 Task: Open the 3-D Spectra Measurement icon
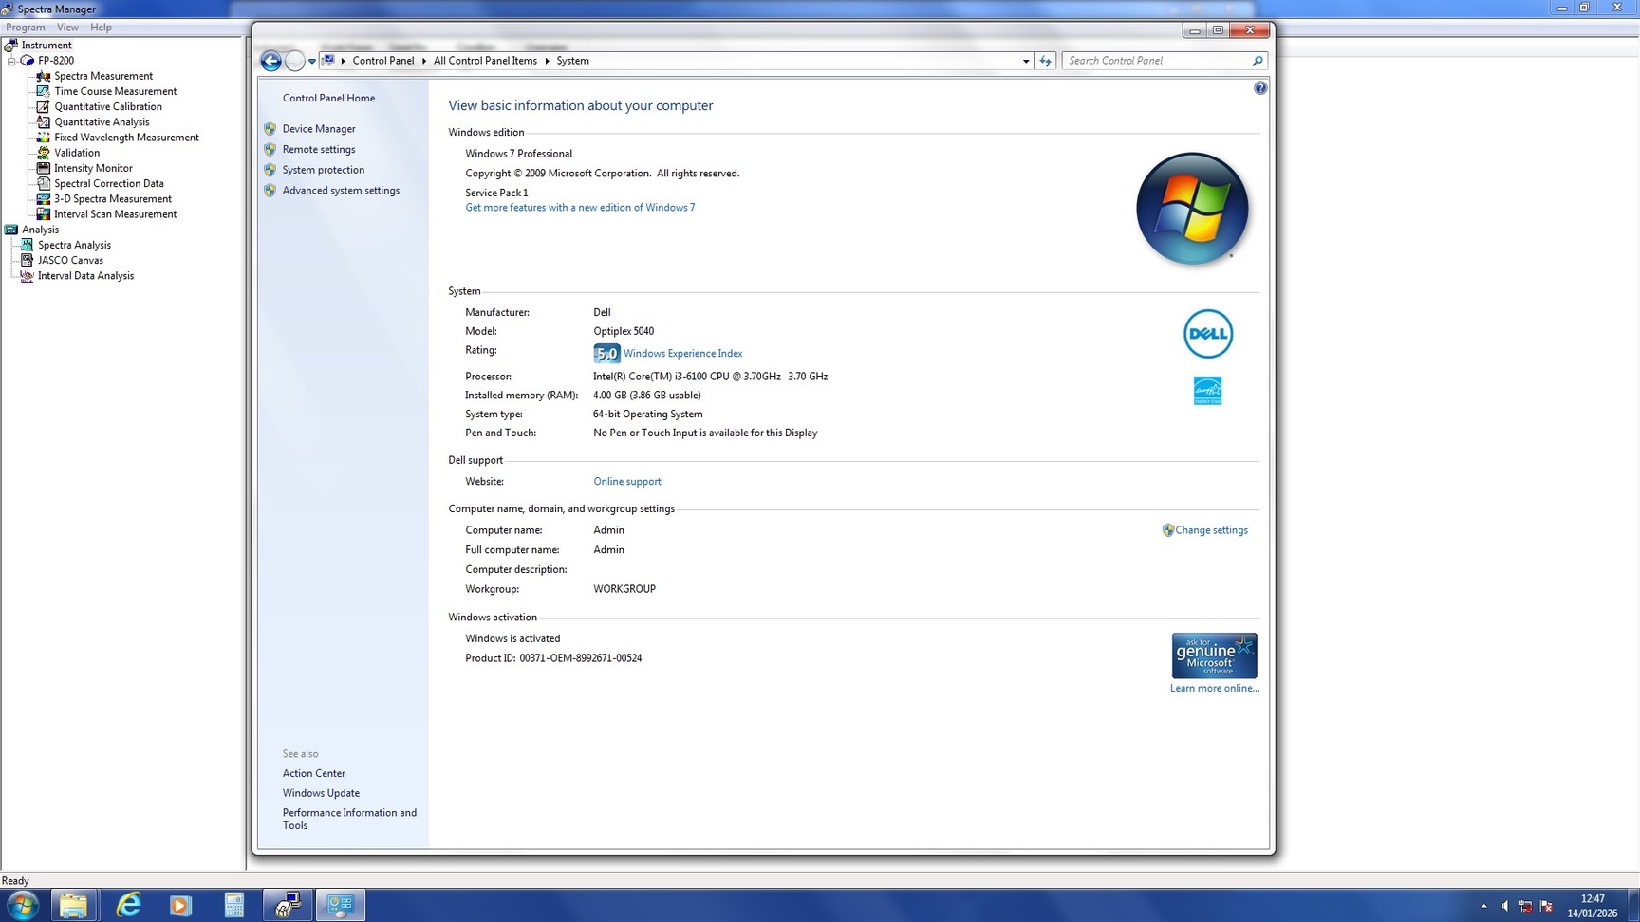coord(43,198)
